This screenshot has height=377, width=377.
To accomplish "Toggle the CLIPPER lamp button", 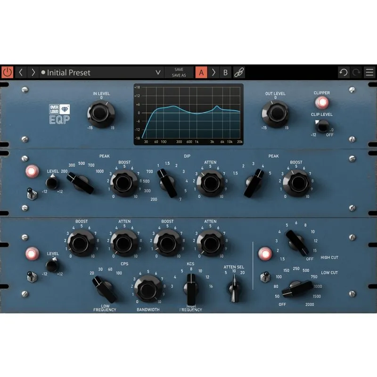I will coord(322,103).
